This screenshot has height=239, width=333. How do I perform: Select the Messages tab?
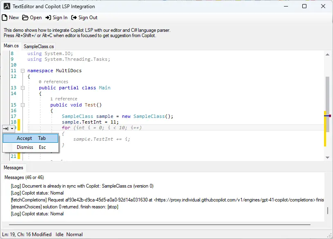13,168
